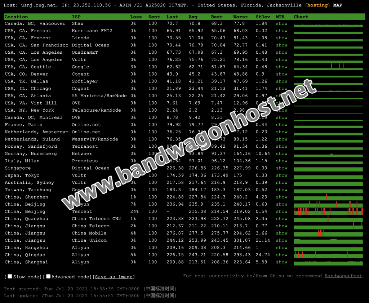Show MTR for Jiangsu China Mobile
This screenshot has height=303, width=369.
(282, 233)
